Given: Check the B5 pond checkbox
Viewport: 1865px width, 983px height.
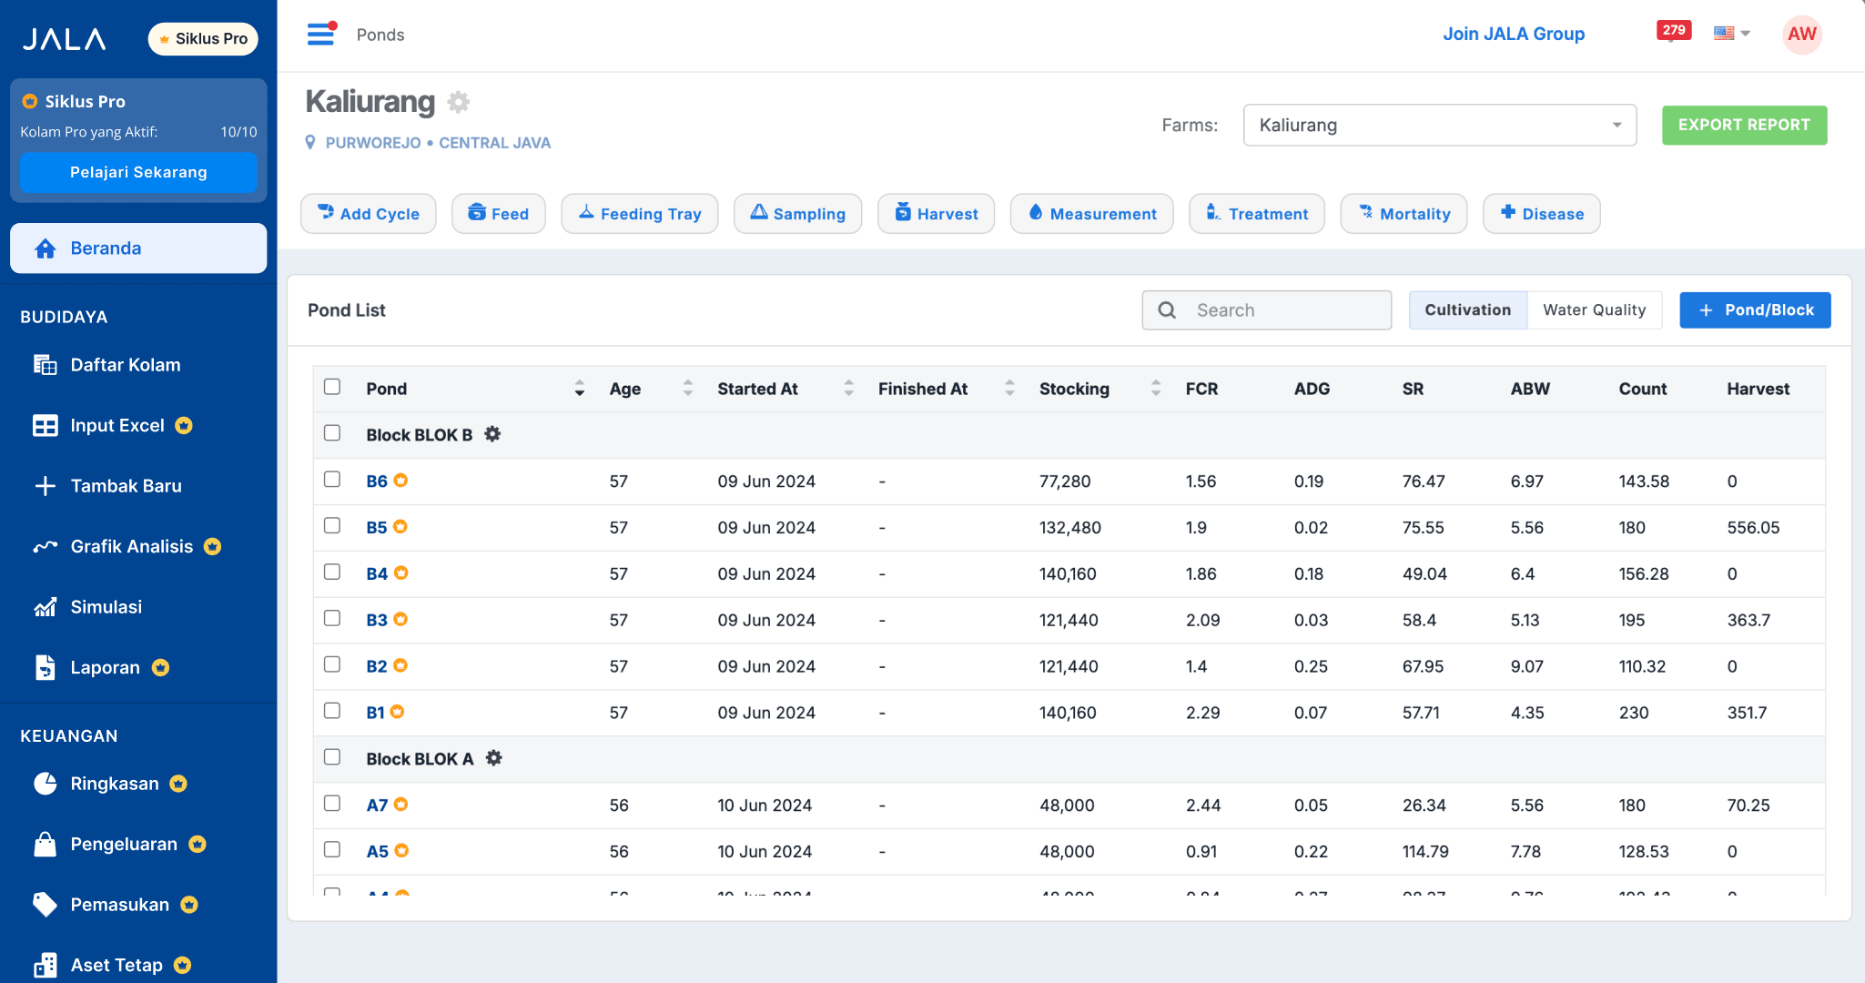Looking at the screenshot, I should 332,526.
